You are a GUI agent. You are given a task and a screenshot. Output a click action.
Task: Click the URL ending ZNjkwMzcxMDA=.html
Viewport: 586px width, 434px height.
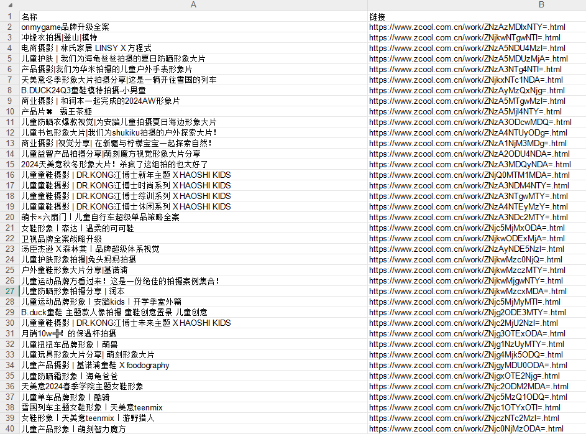pyautogui.click(x=467, y=291)
